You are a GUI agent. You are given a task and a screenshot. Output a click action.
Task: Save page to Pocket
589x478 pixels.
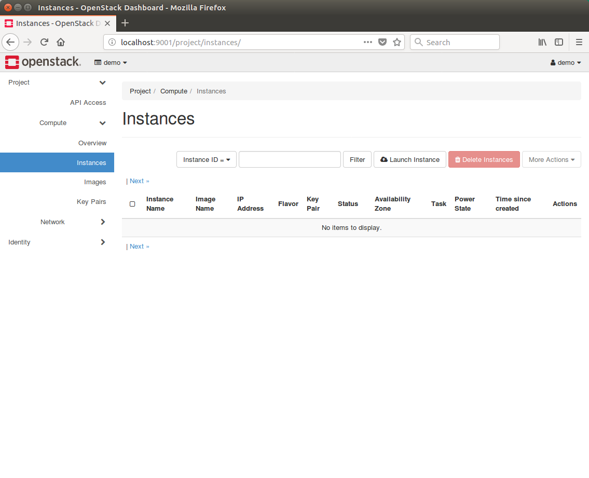pyautogui.click(x=382, y=42)
